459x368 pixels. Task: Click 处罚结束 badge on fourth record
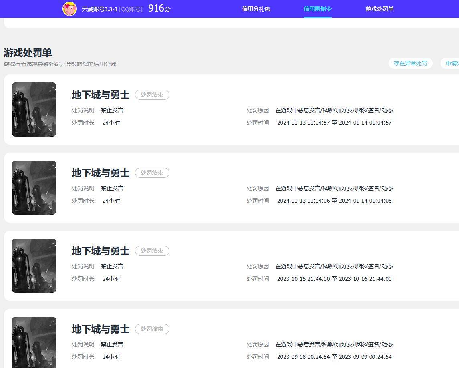pyautogui.click(x=152, y=329)
